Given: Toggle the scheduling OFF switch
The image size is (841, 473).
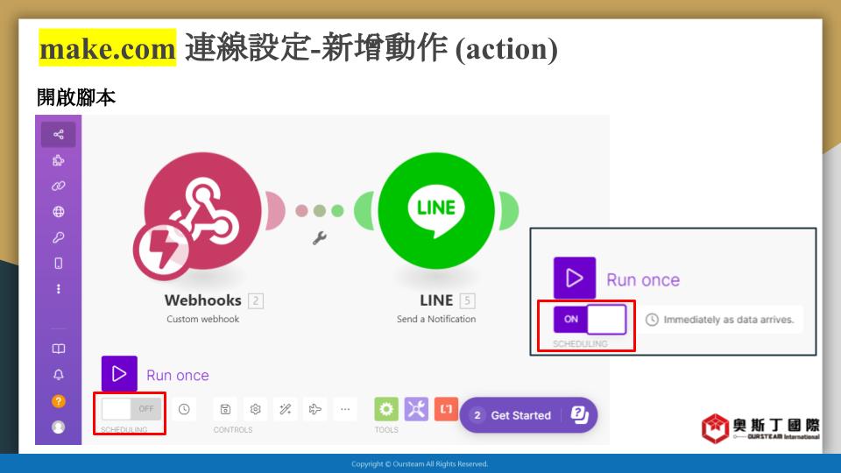Looking at the screenshot, I should pyautogui.click(x=131, y=409).
